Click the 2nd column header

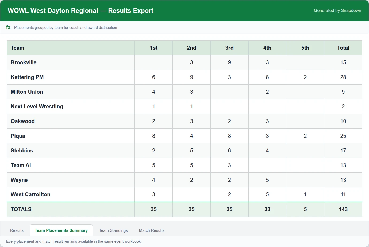click(x=192, y=48)
